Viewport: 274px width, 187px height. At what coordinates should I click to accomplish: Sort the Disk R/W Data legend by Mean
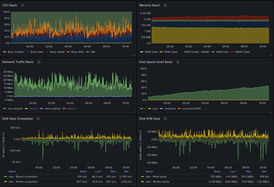click(217, 172)
